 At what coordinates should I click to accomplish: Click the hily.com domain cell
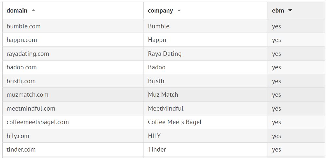tap(18, 136)
